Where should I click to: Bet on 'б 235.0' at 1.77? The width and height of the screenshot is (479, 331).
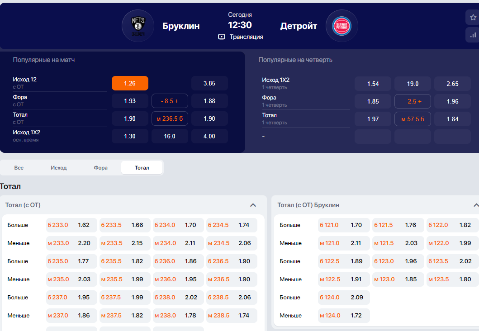click(x=71, y=261)
